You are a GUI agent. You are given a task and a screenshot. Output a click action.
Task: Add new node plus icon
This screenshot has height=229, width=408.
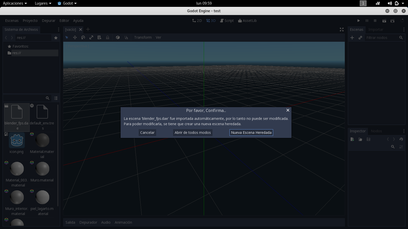352,38
